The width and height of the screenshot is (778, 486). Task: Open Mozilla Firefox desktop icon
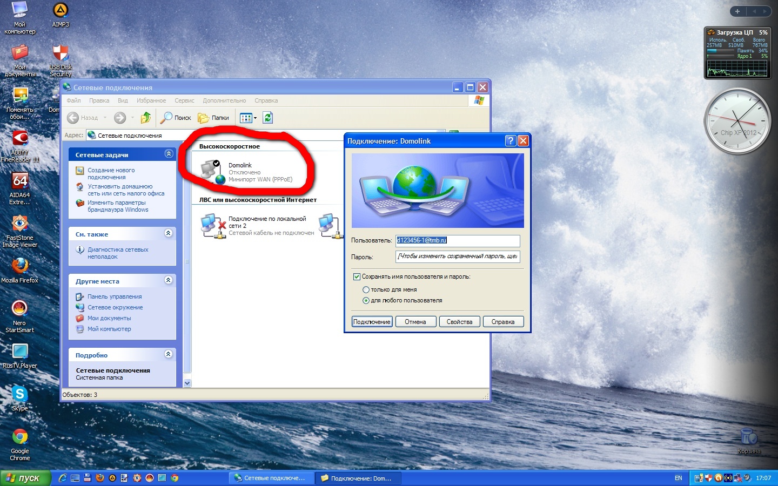point(20,266)
